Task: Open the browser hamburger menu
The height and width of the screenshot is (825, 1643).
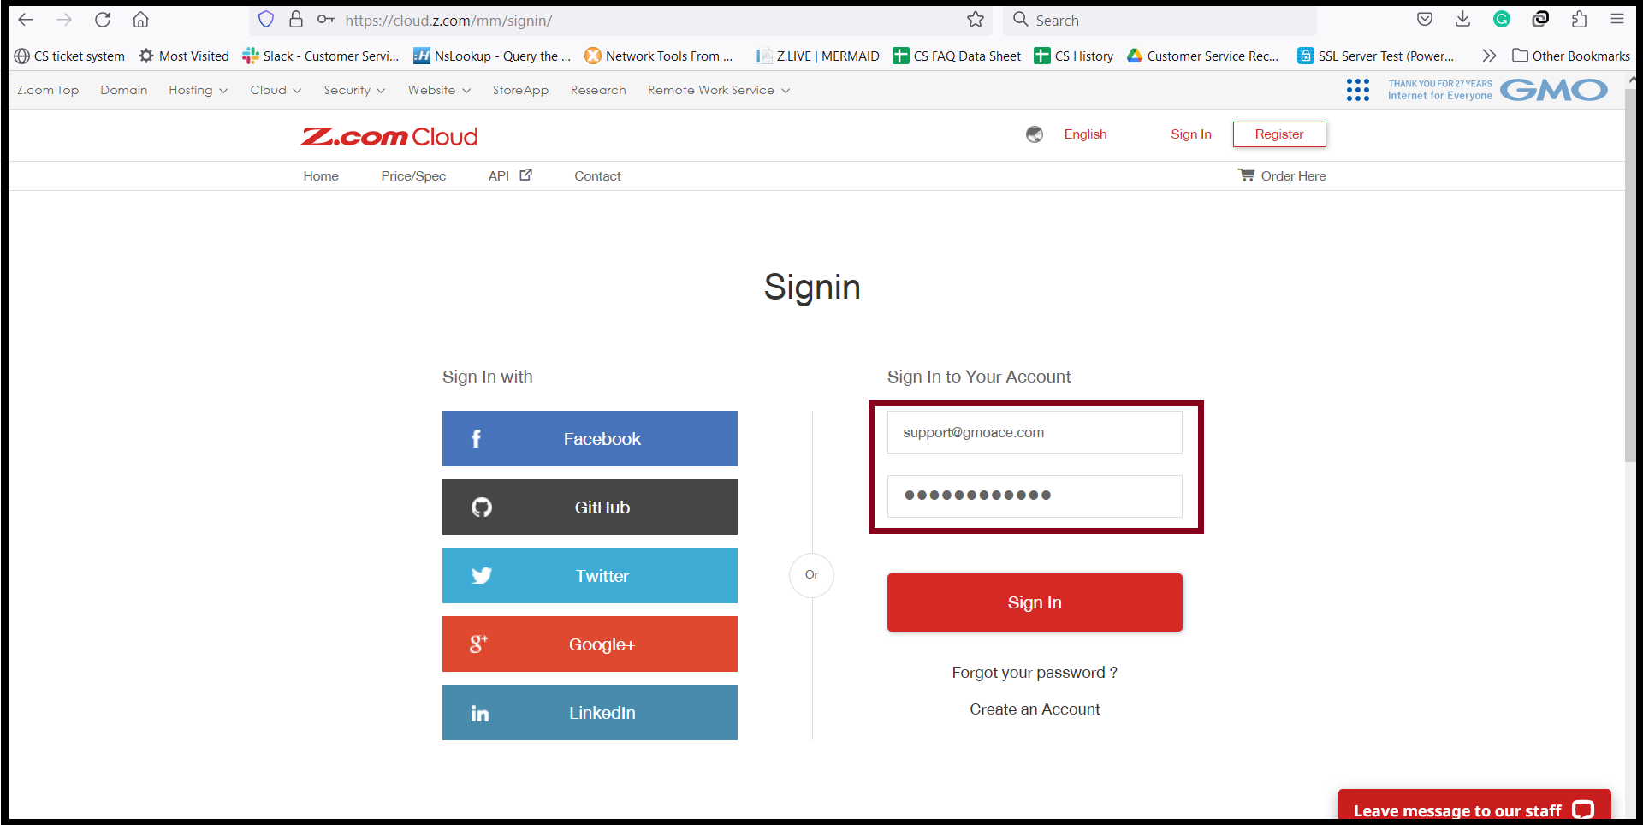Action: 1617,19
